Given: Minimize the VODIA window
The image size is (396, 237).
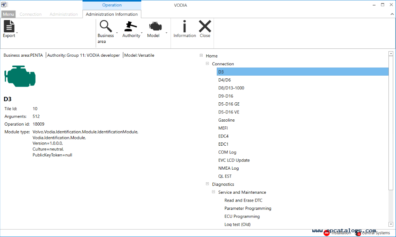Looking at the screenshot, I should (x=374, y=5).
